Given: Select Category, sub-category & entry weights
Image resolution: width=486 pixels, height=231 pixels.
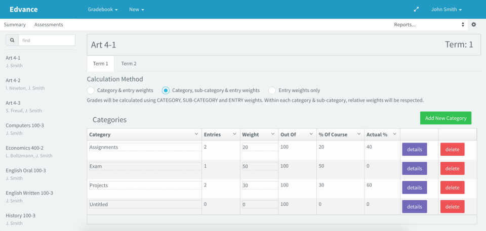Looking at the screenshot, I should 166,90.
